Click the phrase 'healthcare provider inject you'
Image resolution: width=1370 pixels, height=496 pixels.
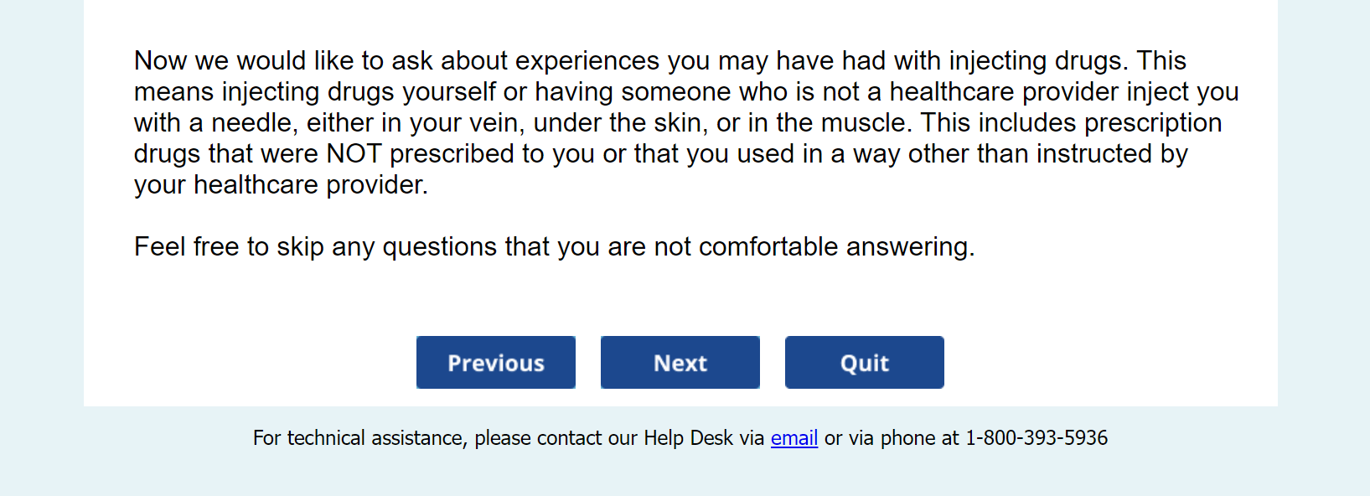click(1063, 92)
